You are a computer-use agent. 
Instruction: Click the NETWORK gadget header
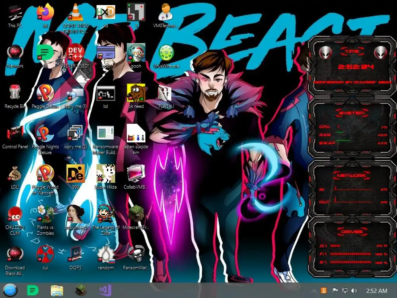coord(351,175)
